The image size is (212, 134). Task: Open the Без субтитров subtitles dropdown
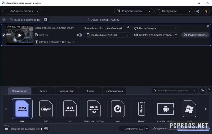(156, 28)
